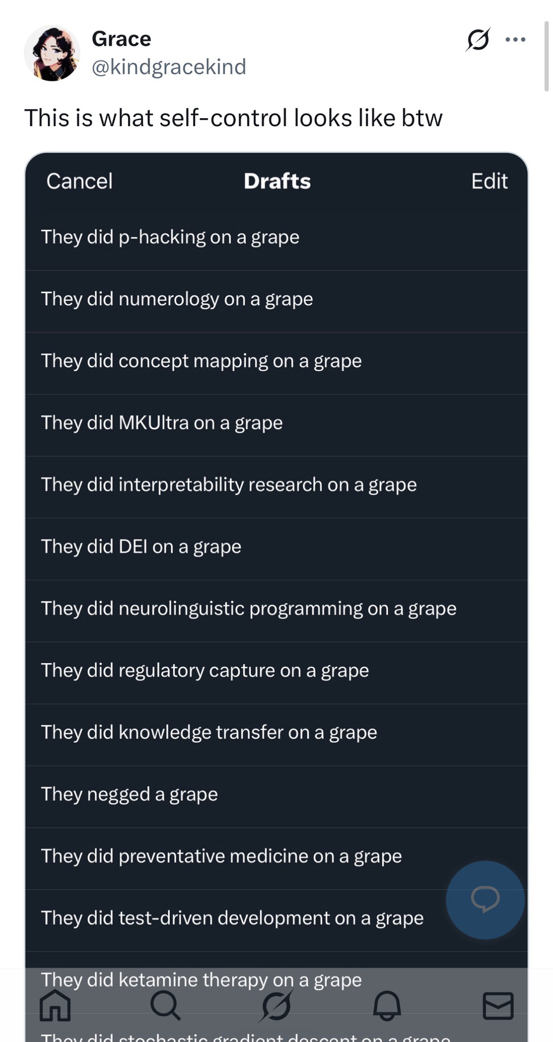
Task: Open the 'They did DEI on a grape' draft
Action: (141, 547)
